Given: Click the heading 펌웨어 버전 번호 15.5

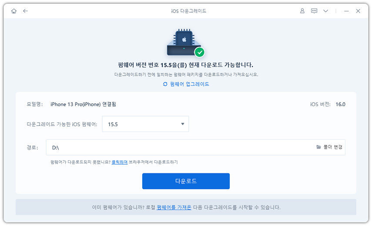Looking at the screenshot, I should tap(185, 65).
